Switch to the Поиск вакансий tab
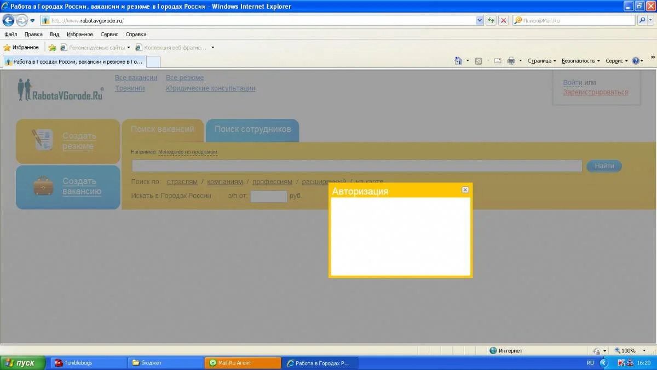Viewport: 657px width, 370px height. pyautogui.click(x=163, y=130)
